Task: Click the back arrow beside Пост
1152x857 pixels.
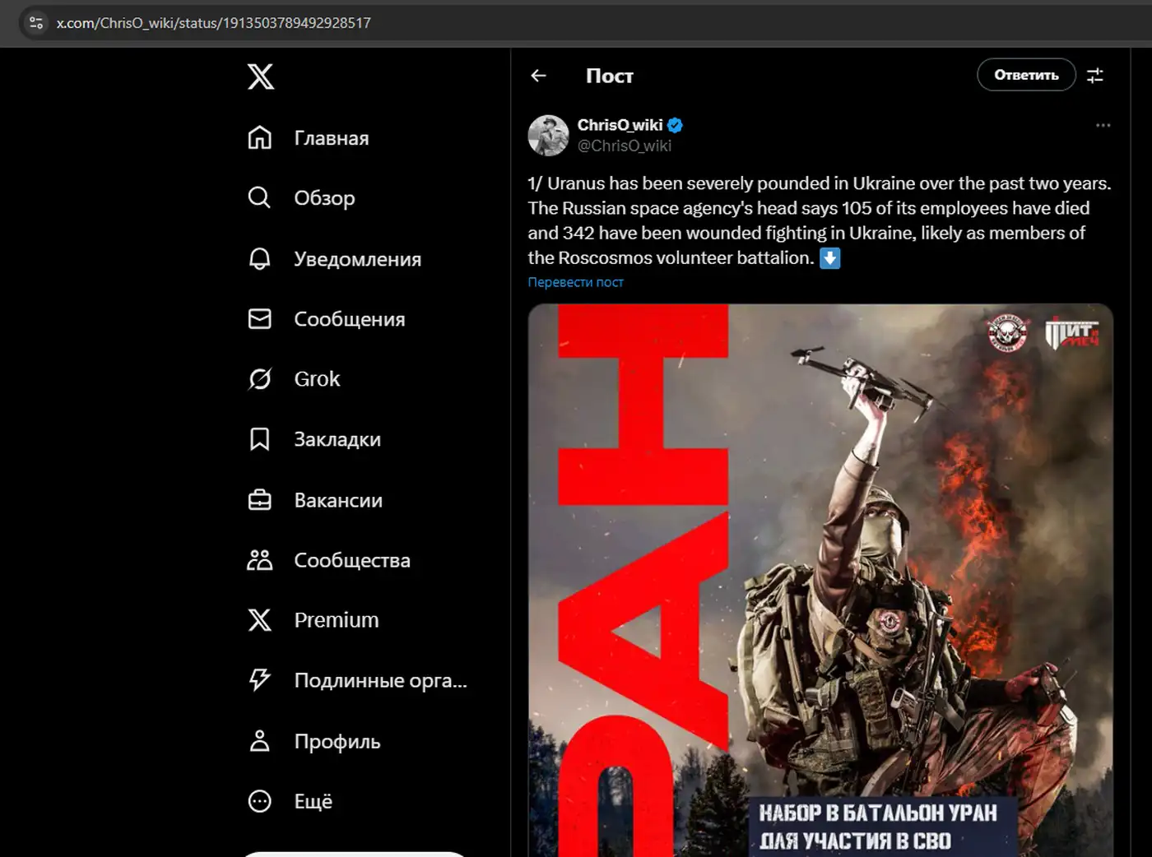Action: [539, 76]
